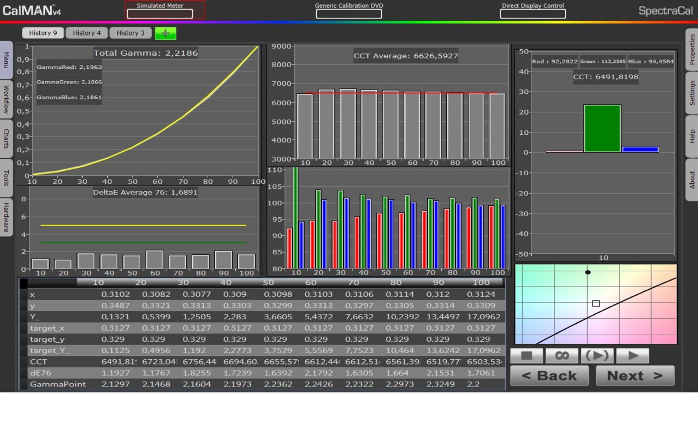This screenshot has width=698, height=447.
Task: Open the Properties side tab
Action: tap(692, 49)
